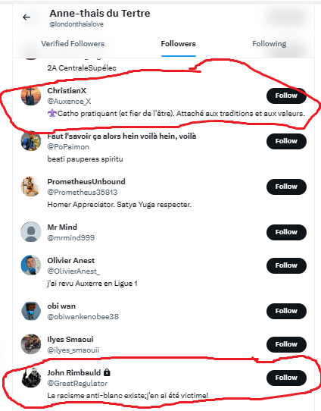Open the @GreatRegulator handle link
Viewport: 321px width, 411px height.
point(77,384)
